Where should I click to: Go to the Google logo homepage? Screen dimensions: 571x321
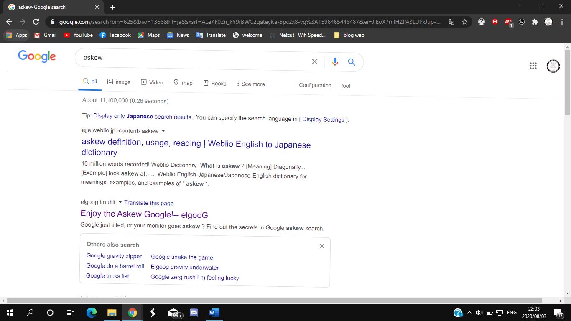[x=37, y=56]
